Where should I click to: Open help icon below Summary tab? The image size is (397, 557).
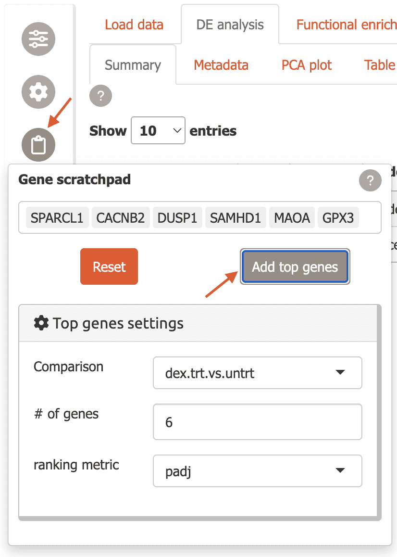(101, 96)
